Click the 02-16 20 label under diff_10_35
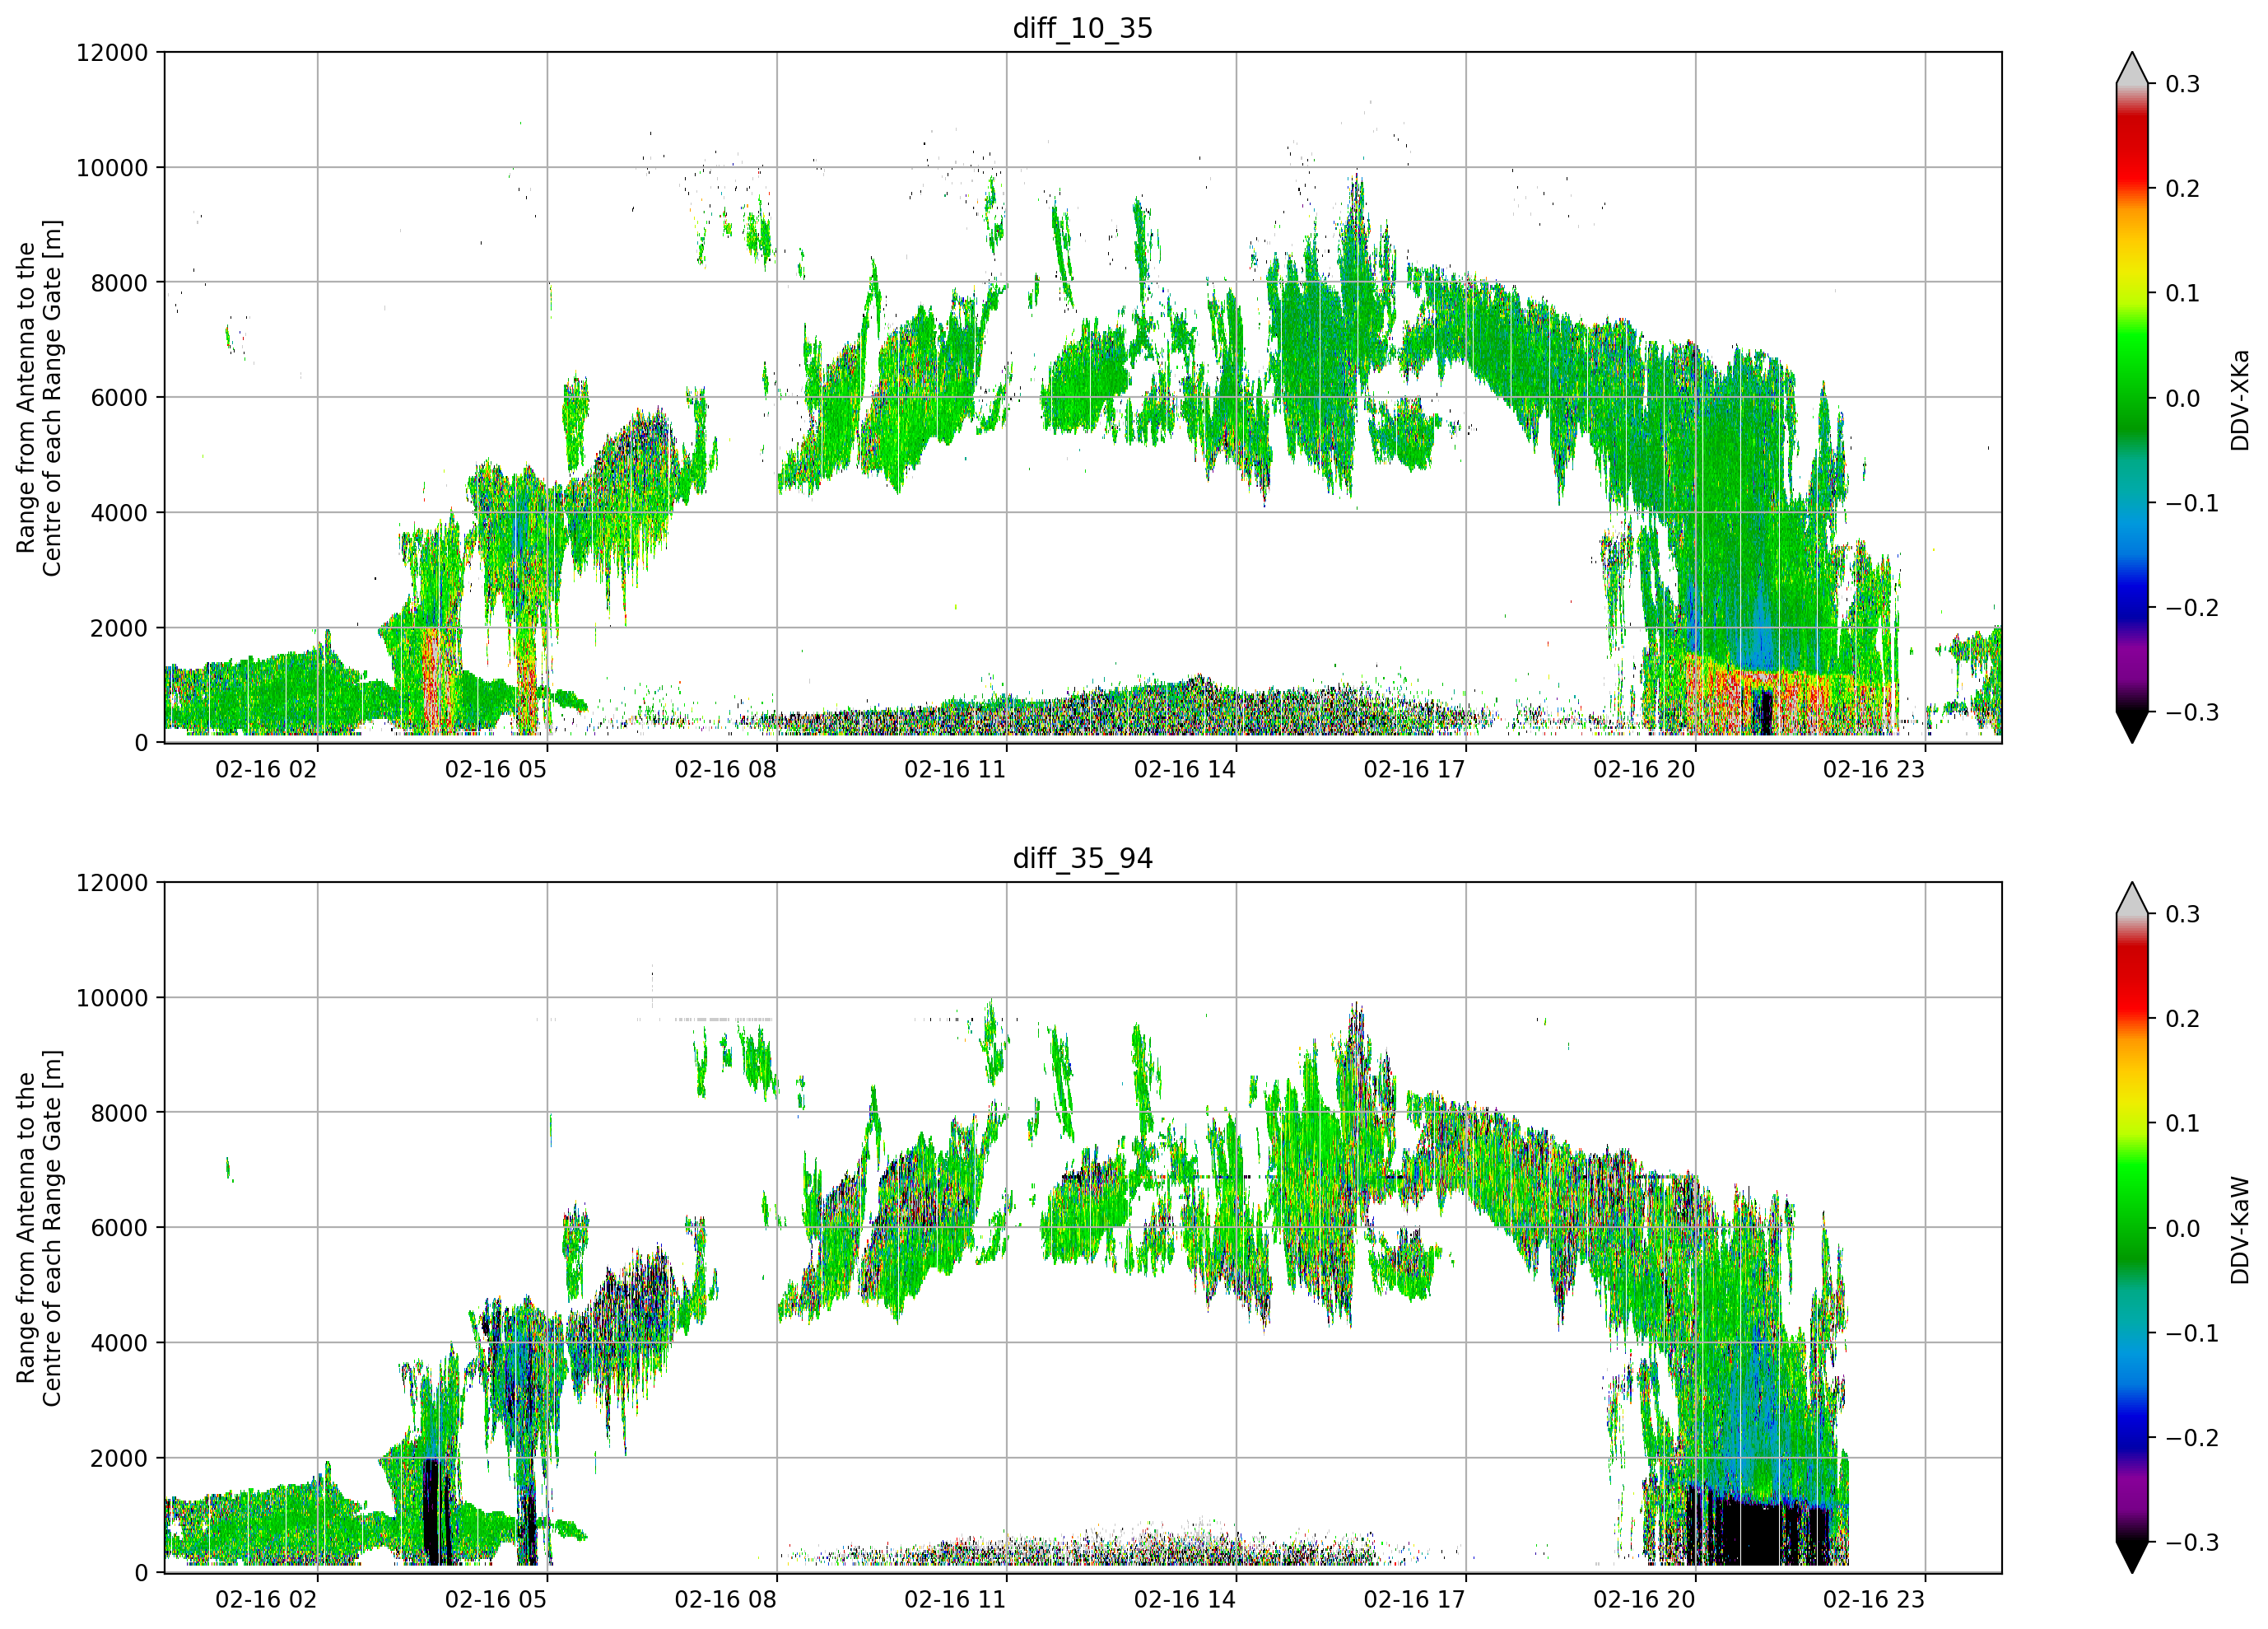The height and width of the screenshot is (1629, 2268). coord(1644,769)
